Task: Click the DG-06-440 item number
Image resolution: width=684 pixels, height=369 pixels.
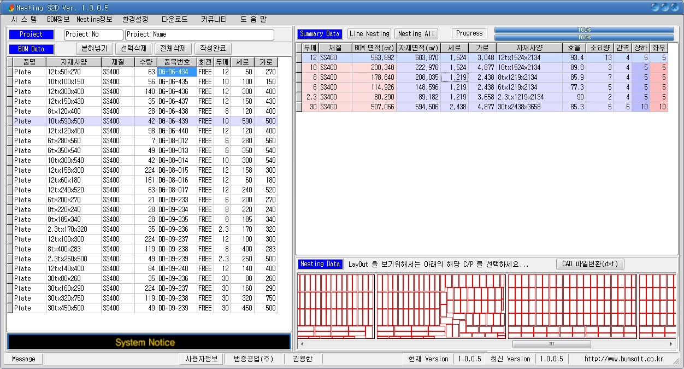Action: pyautogui.click(x=176, y=131)
